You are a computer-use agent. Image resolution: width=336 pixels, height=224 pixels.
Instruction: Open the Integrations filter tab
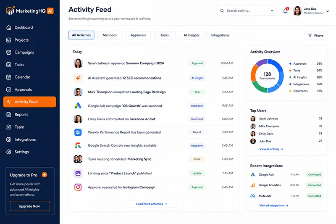click(220, 35)
